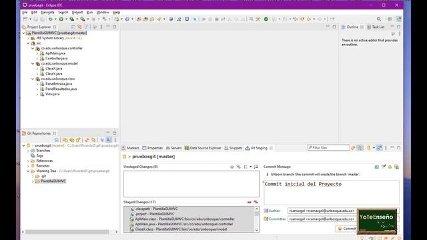
Task: Click the green Coverage toolbar icon
Action: [x=72, y=19]
